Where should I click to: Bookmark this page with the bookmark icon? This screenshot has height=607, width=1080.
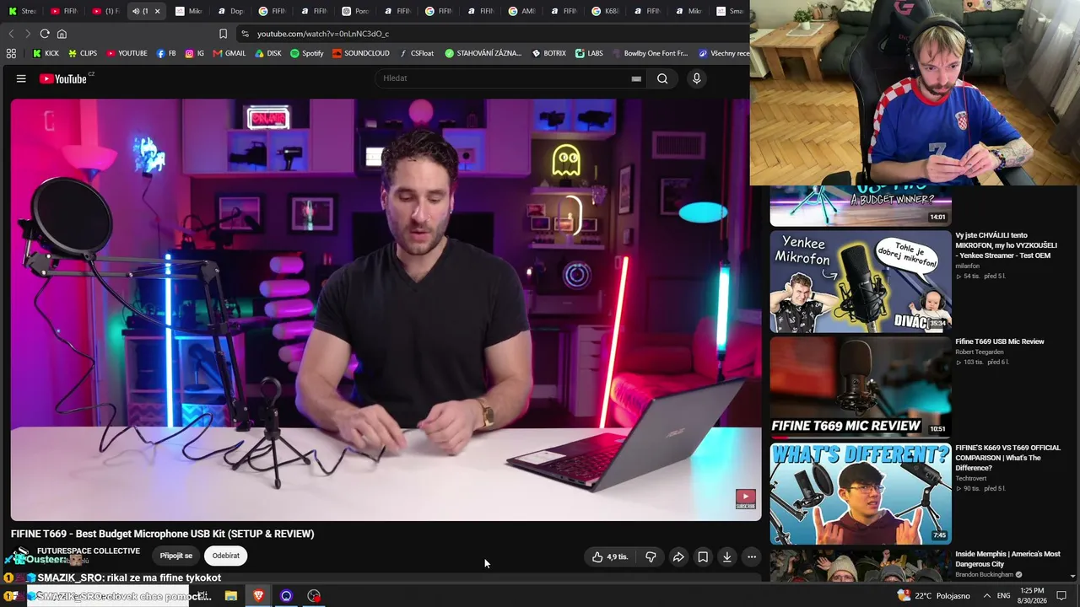(x=223, y=34)
